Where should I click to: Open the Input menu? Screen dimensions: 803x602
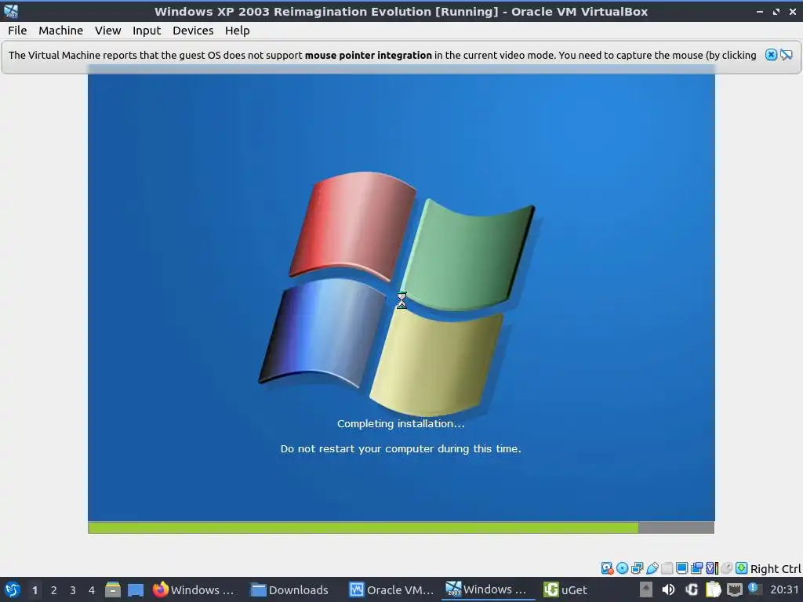147,31
